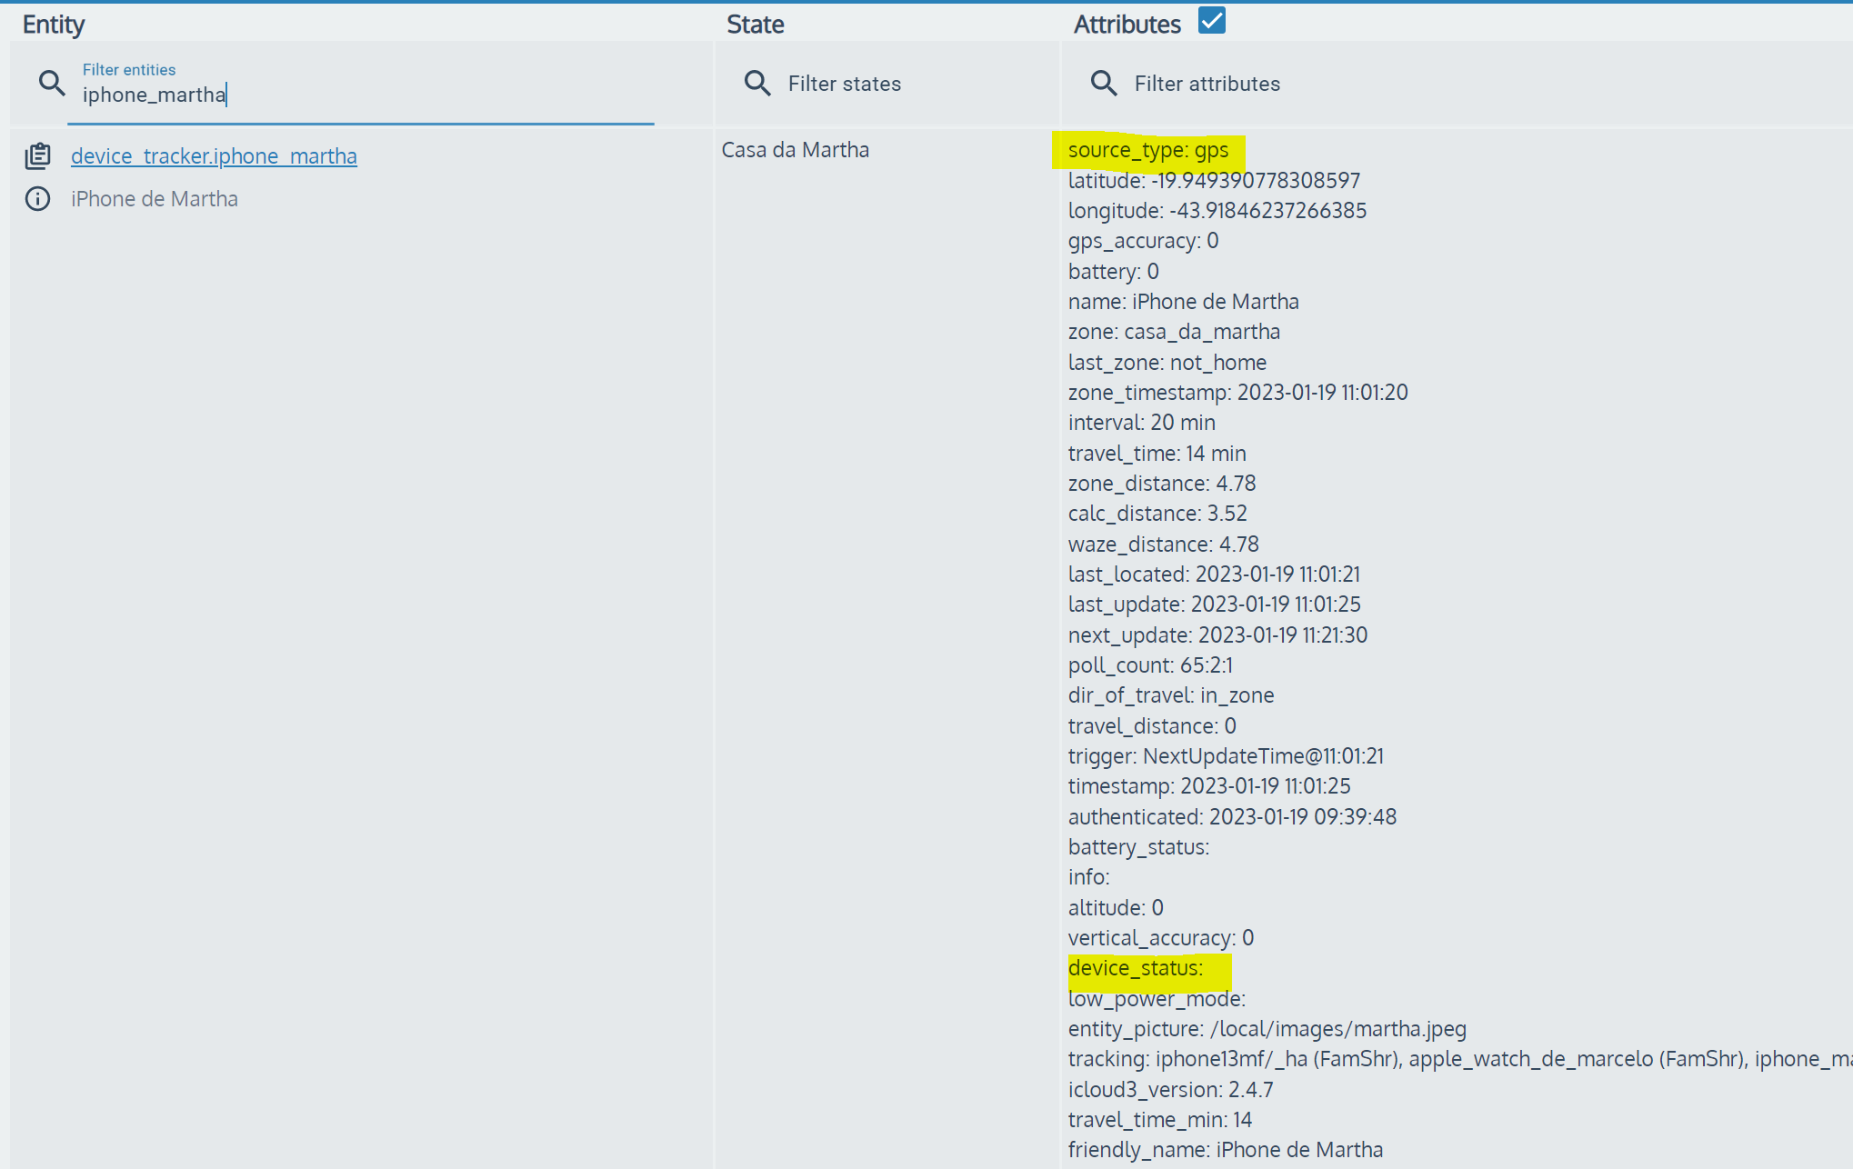Click the magnifier icon in Filter entities

pos(52,83)
